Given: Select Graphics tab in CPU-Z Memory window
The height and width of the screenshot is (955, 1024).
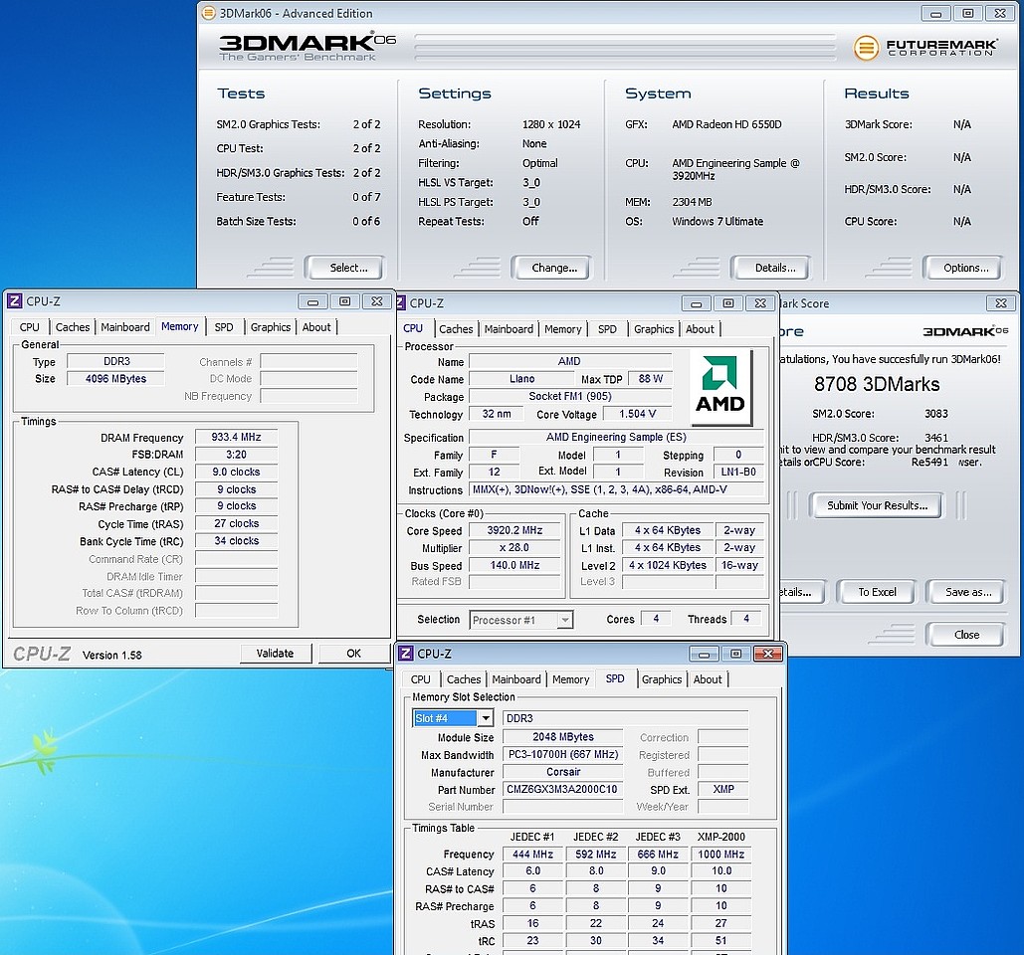Looking at the screenshot, I should click(271, 327).
